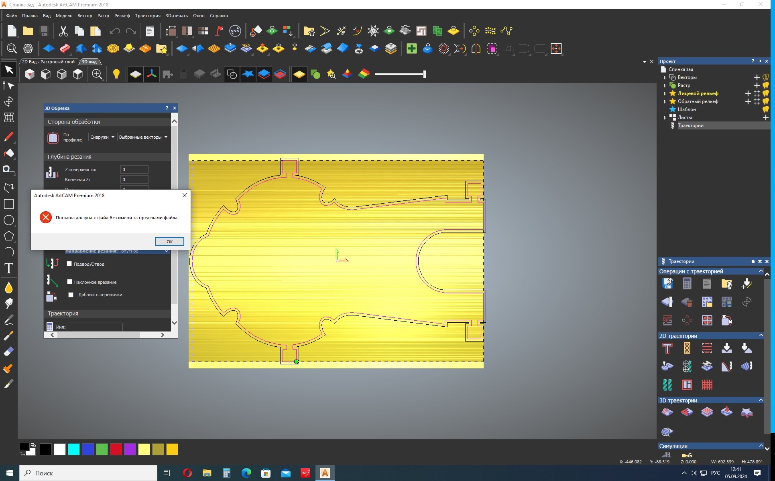Switch to the 3D вид tab
Screen dimensions: 775x481
click(x=89, y=62)
